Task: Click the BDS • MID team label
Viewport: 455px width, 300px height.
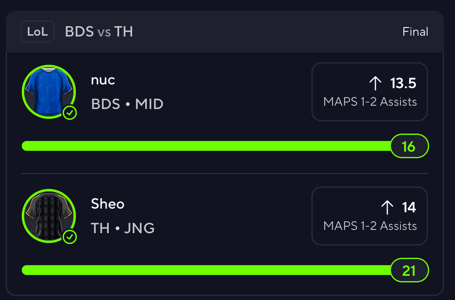Action: (127, 104)
